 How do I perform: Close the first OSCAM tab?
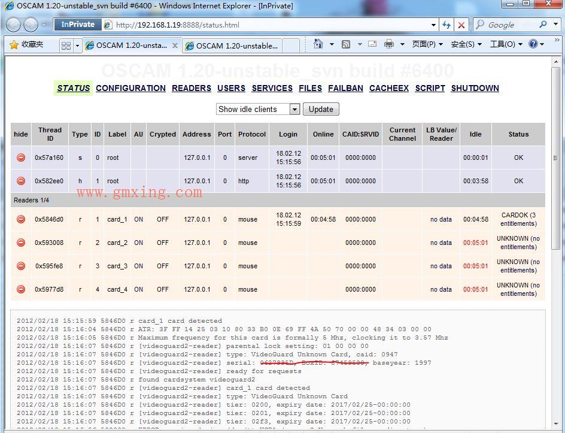[175, 46]
